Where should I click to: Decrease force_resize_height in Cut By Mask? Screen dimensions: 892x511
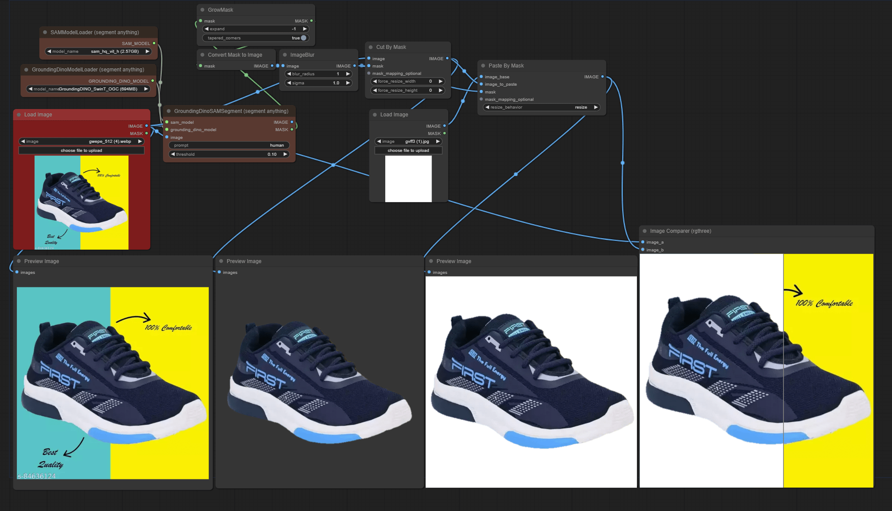pos(375,90)
